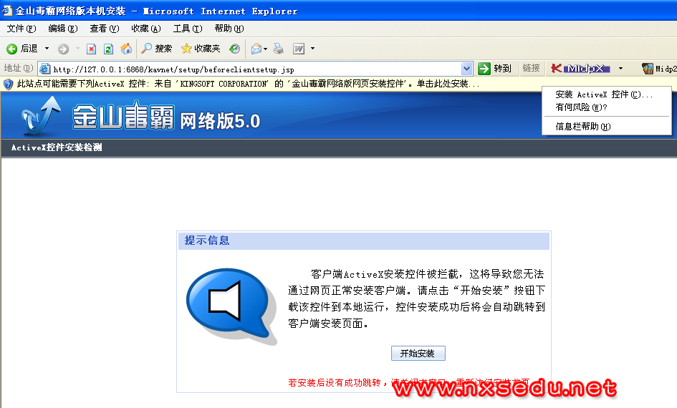
Task: Click the Edit with Word icon
Action: 299,49
